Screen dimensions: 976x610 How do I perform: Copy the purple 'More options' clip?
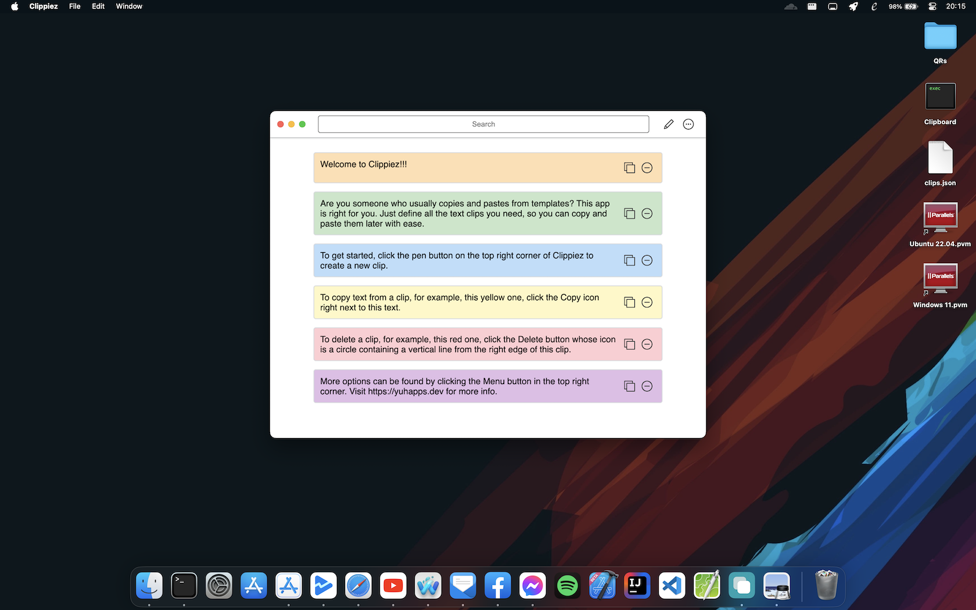coord(629,386)
